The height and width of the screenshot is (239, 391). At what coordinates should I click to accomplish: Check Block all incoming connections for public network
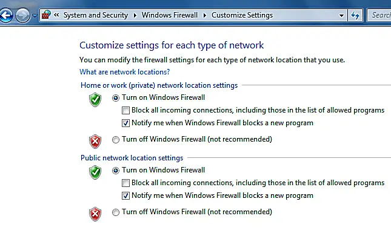(x=125, y=183)
